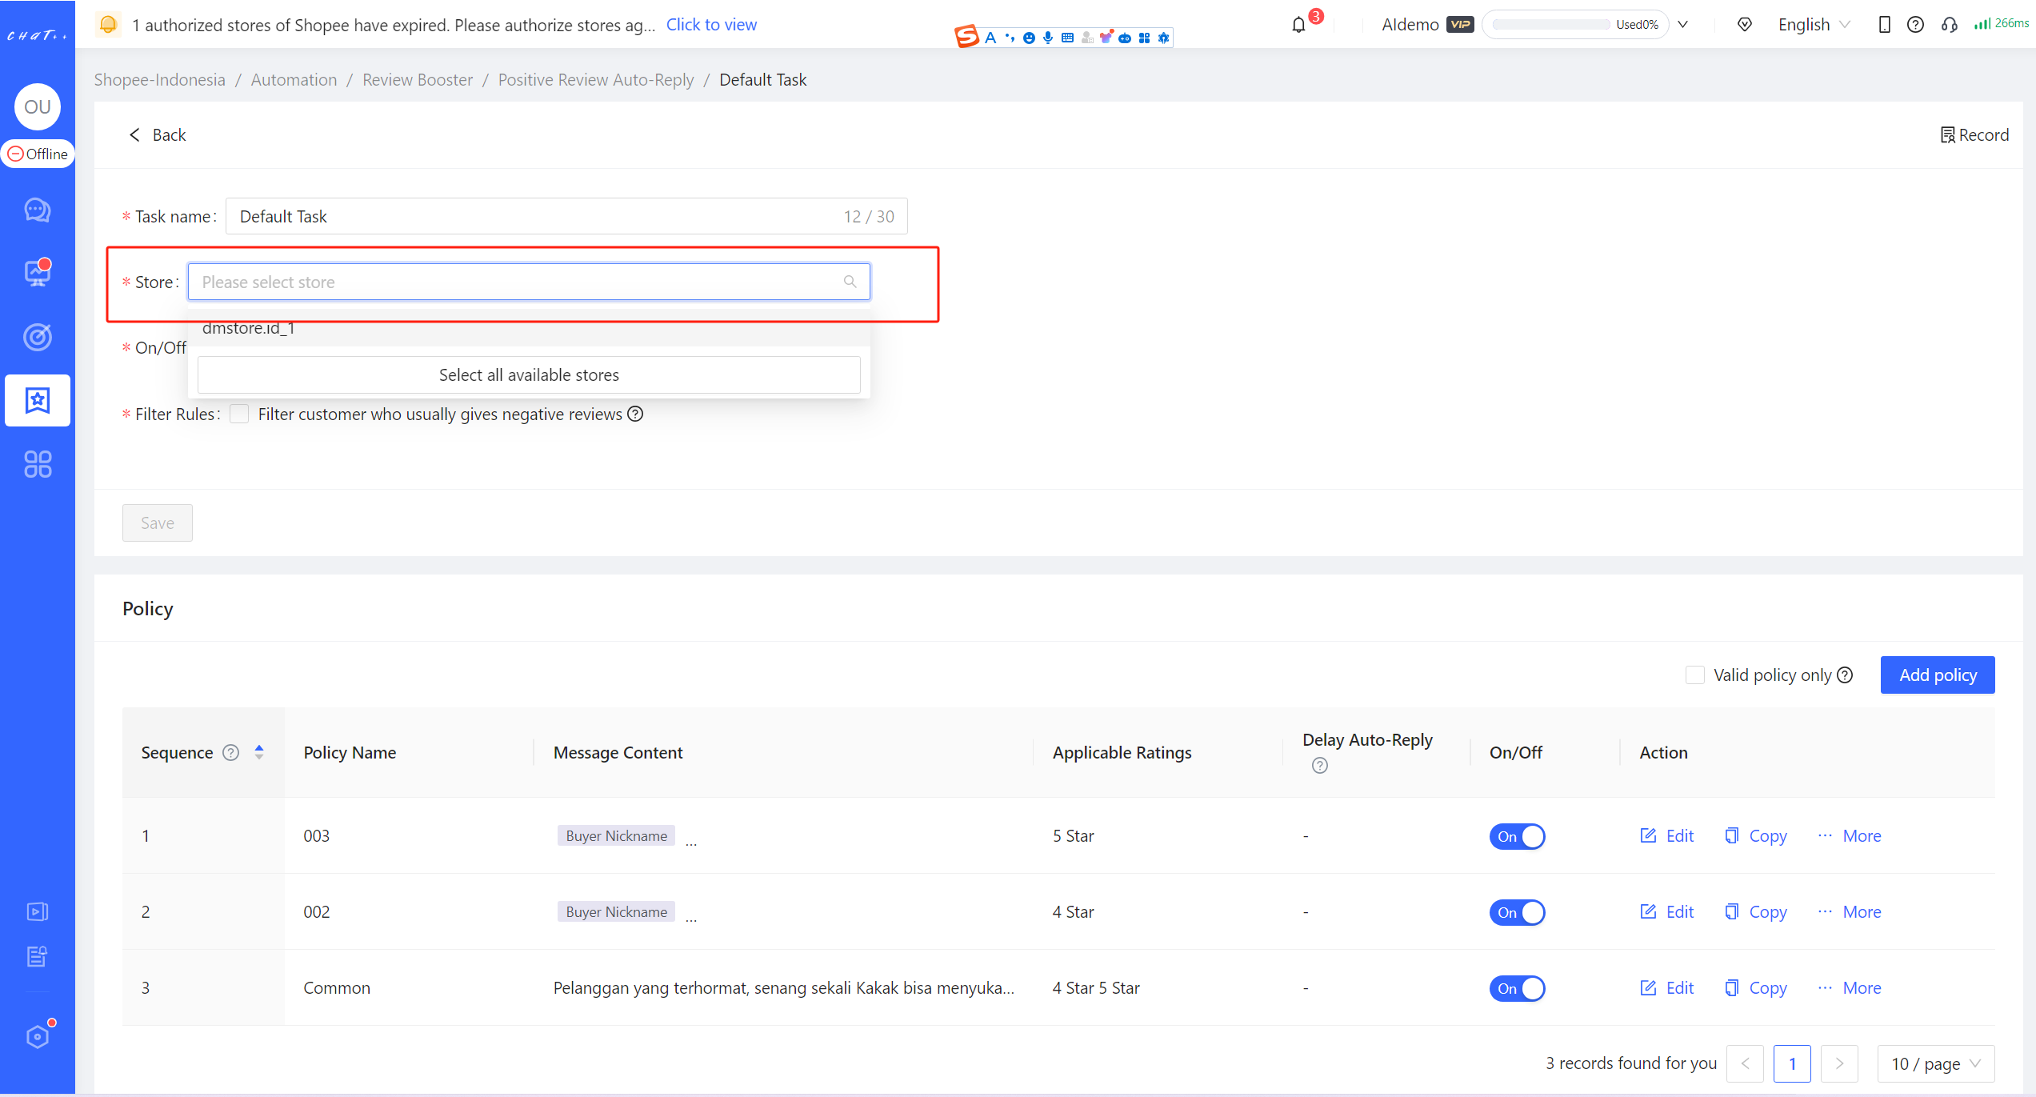2036x1097 pixels.
Task: Click the Used0% usage progress bar
Action: (1574, 25)
